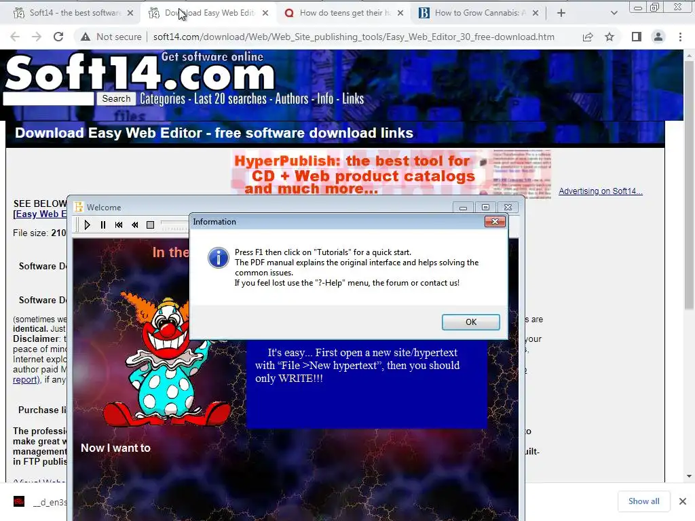
Task: Open a new browser tab
Action: [561, 13]
